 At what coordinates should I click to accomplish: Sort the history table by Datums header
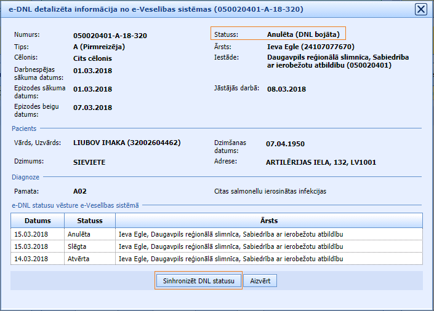[38, 221]
